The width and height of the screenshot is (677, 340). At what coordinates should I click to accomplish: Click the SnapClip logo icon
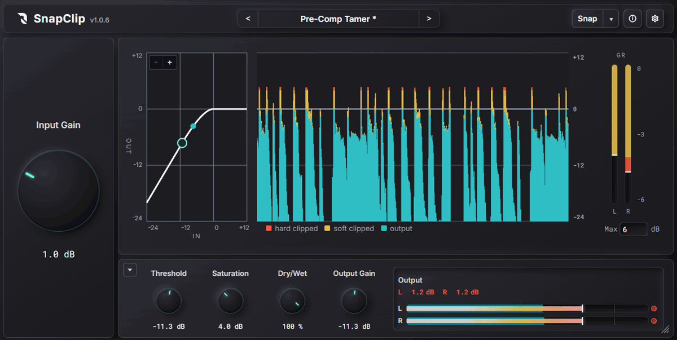point(23,19)
